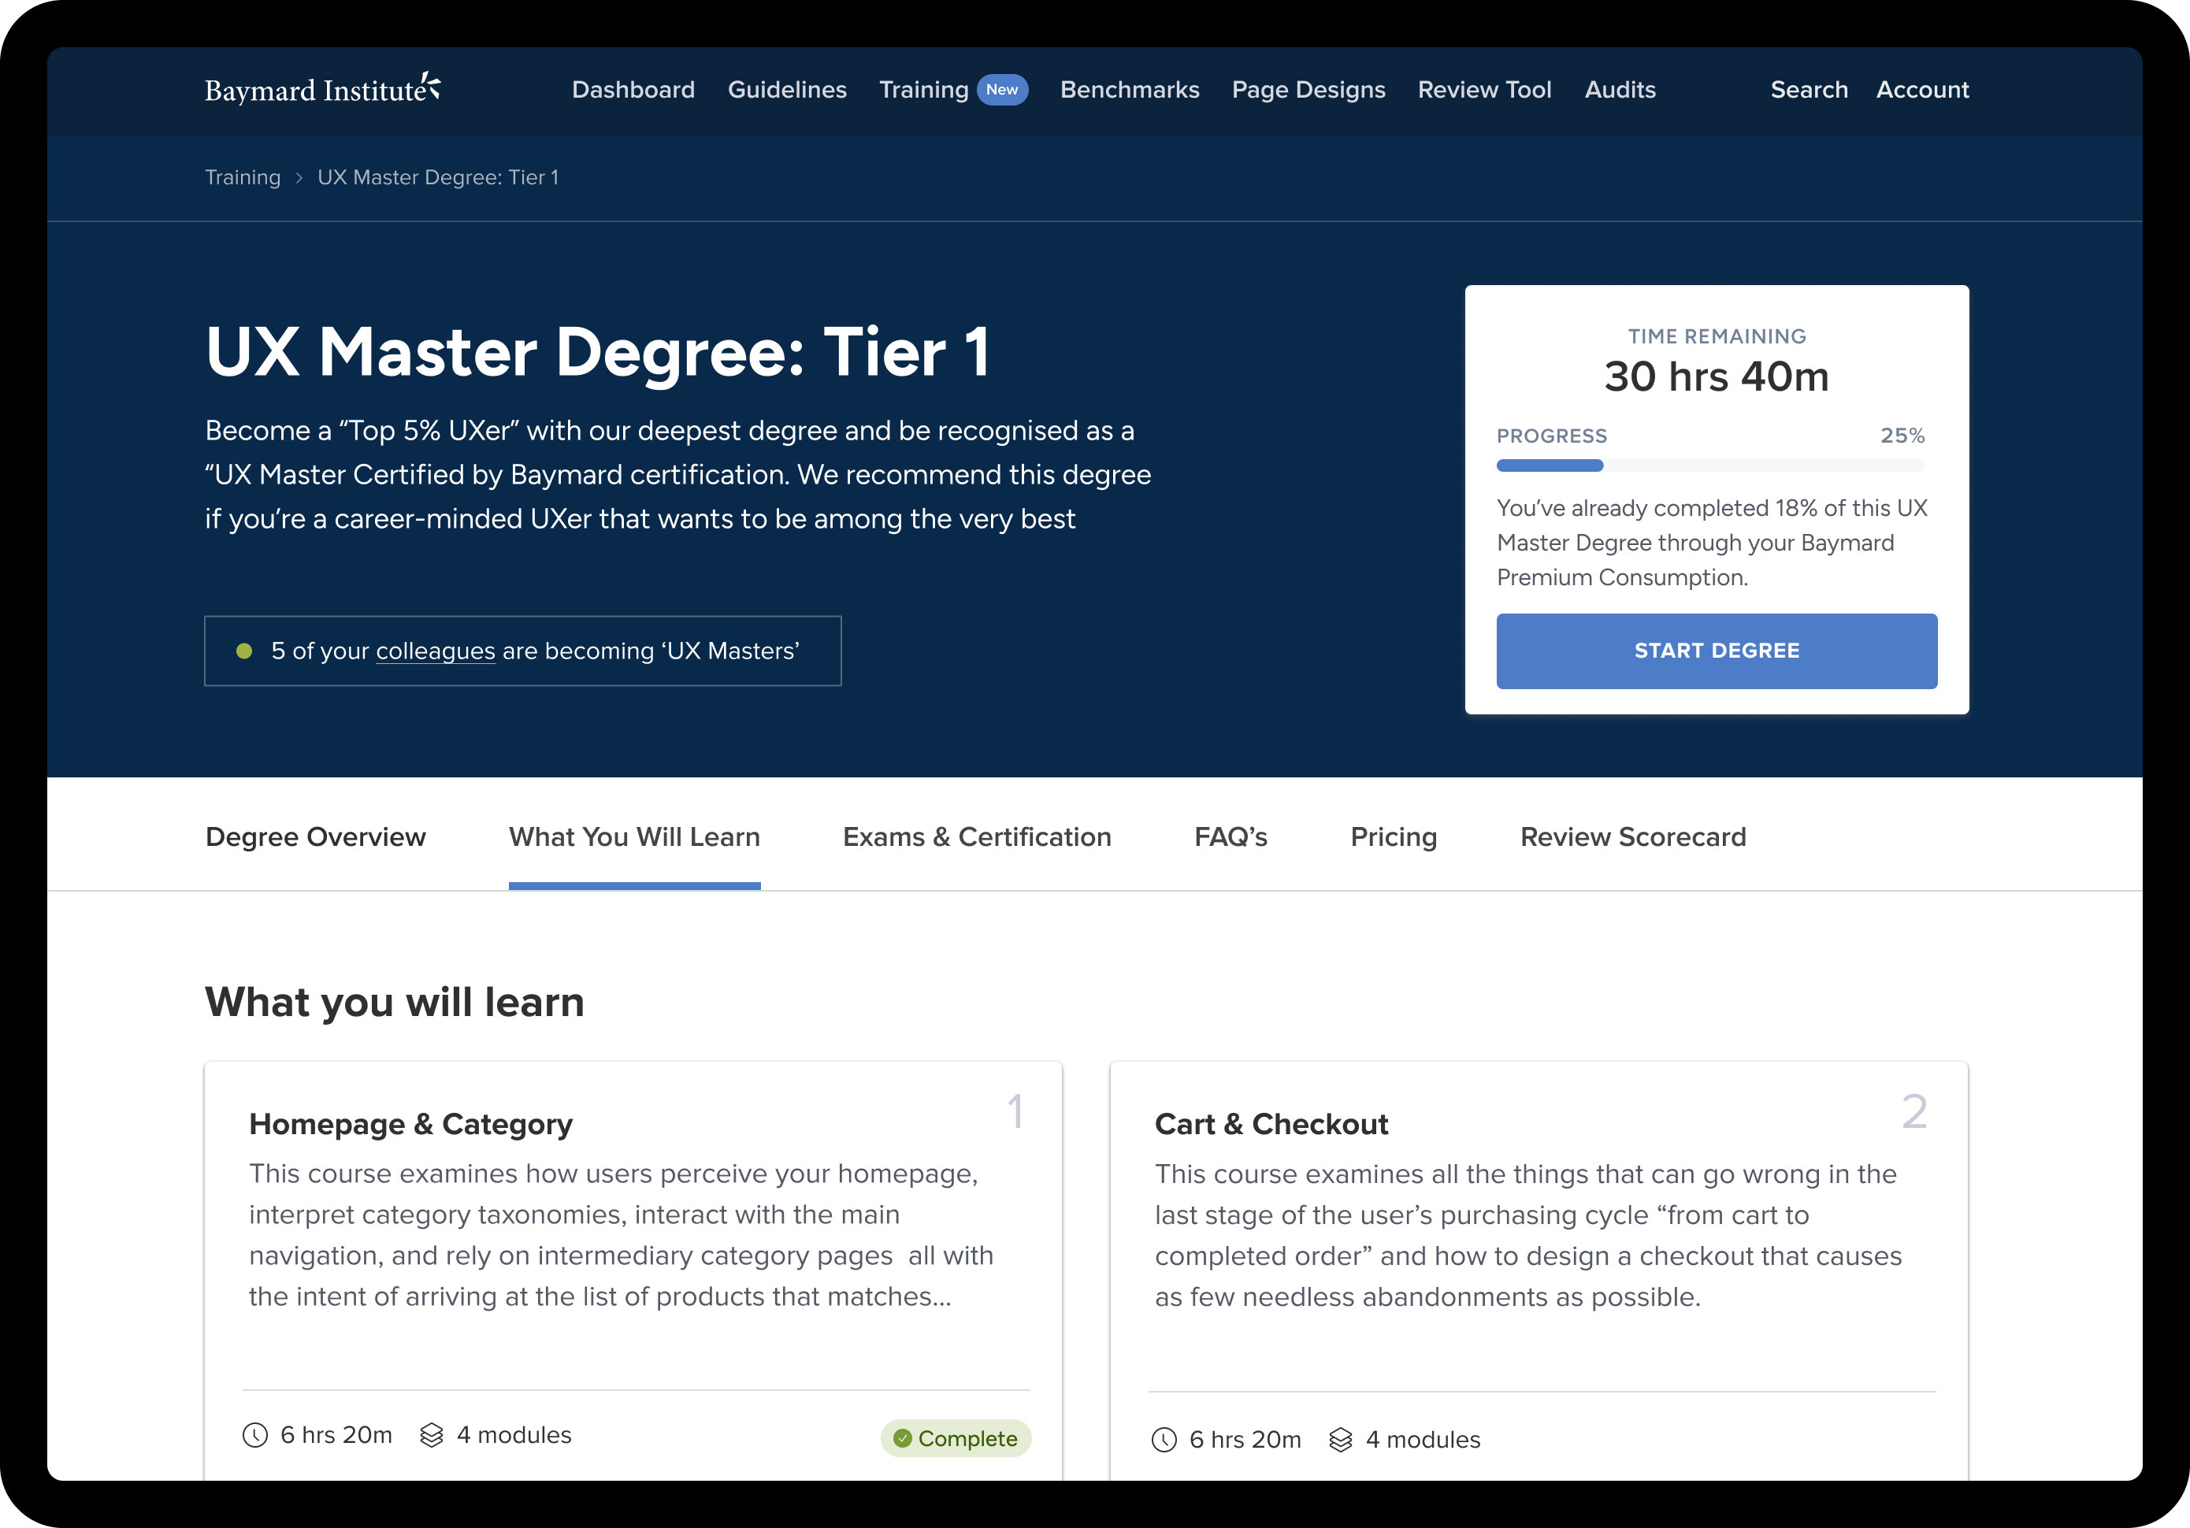The height and width of the screenshot is (1528, 2190).
Task: Follow the underlined colleagues link
Action: pyautogui.click(x=435, y=651)
